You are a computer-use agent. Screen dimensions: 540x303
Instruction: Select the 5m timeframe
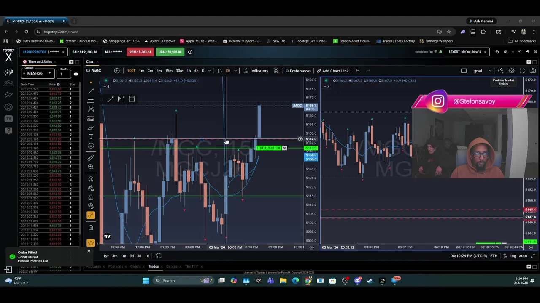[159, 71]
